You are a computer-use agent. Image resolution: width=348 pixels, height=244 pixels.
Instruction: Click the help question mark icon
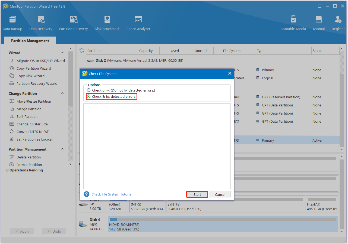pyautogui.click(x=87, y=194)
